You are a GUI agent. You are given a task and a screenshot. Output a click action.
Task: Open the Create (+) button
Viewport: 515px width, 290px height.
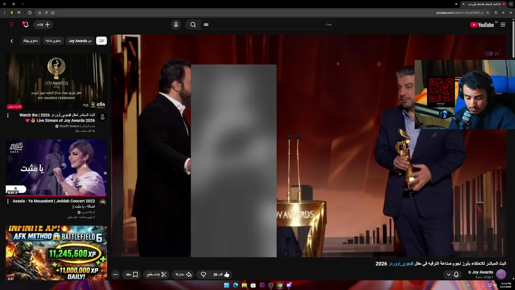point(43,25)
